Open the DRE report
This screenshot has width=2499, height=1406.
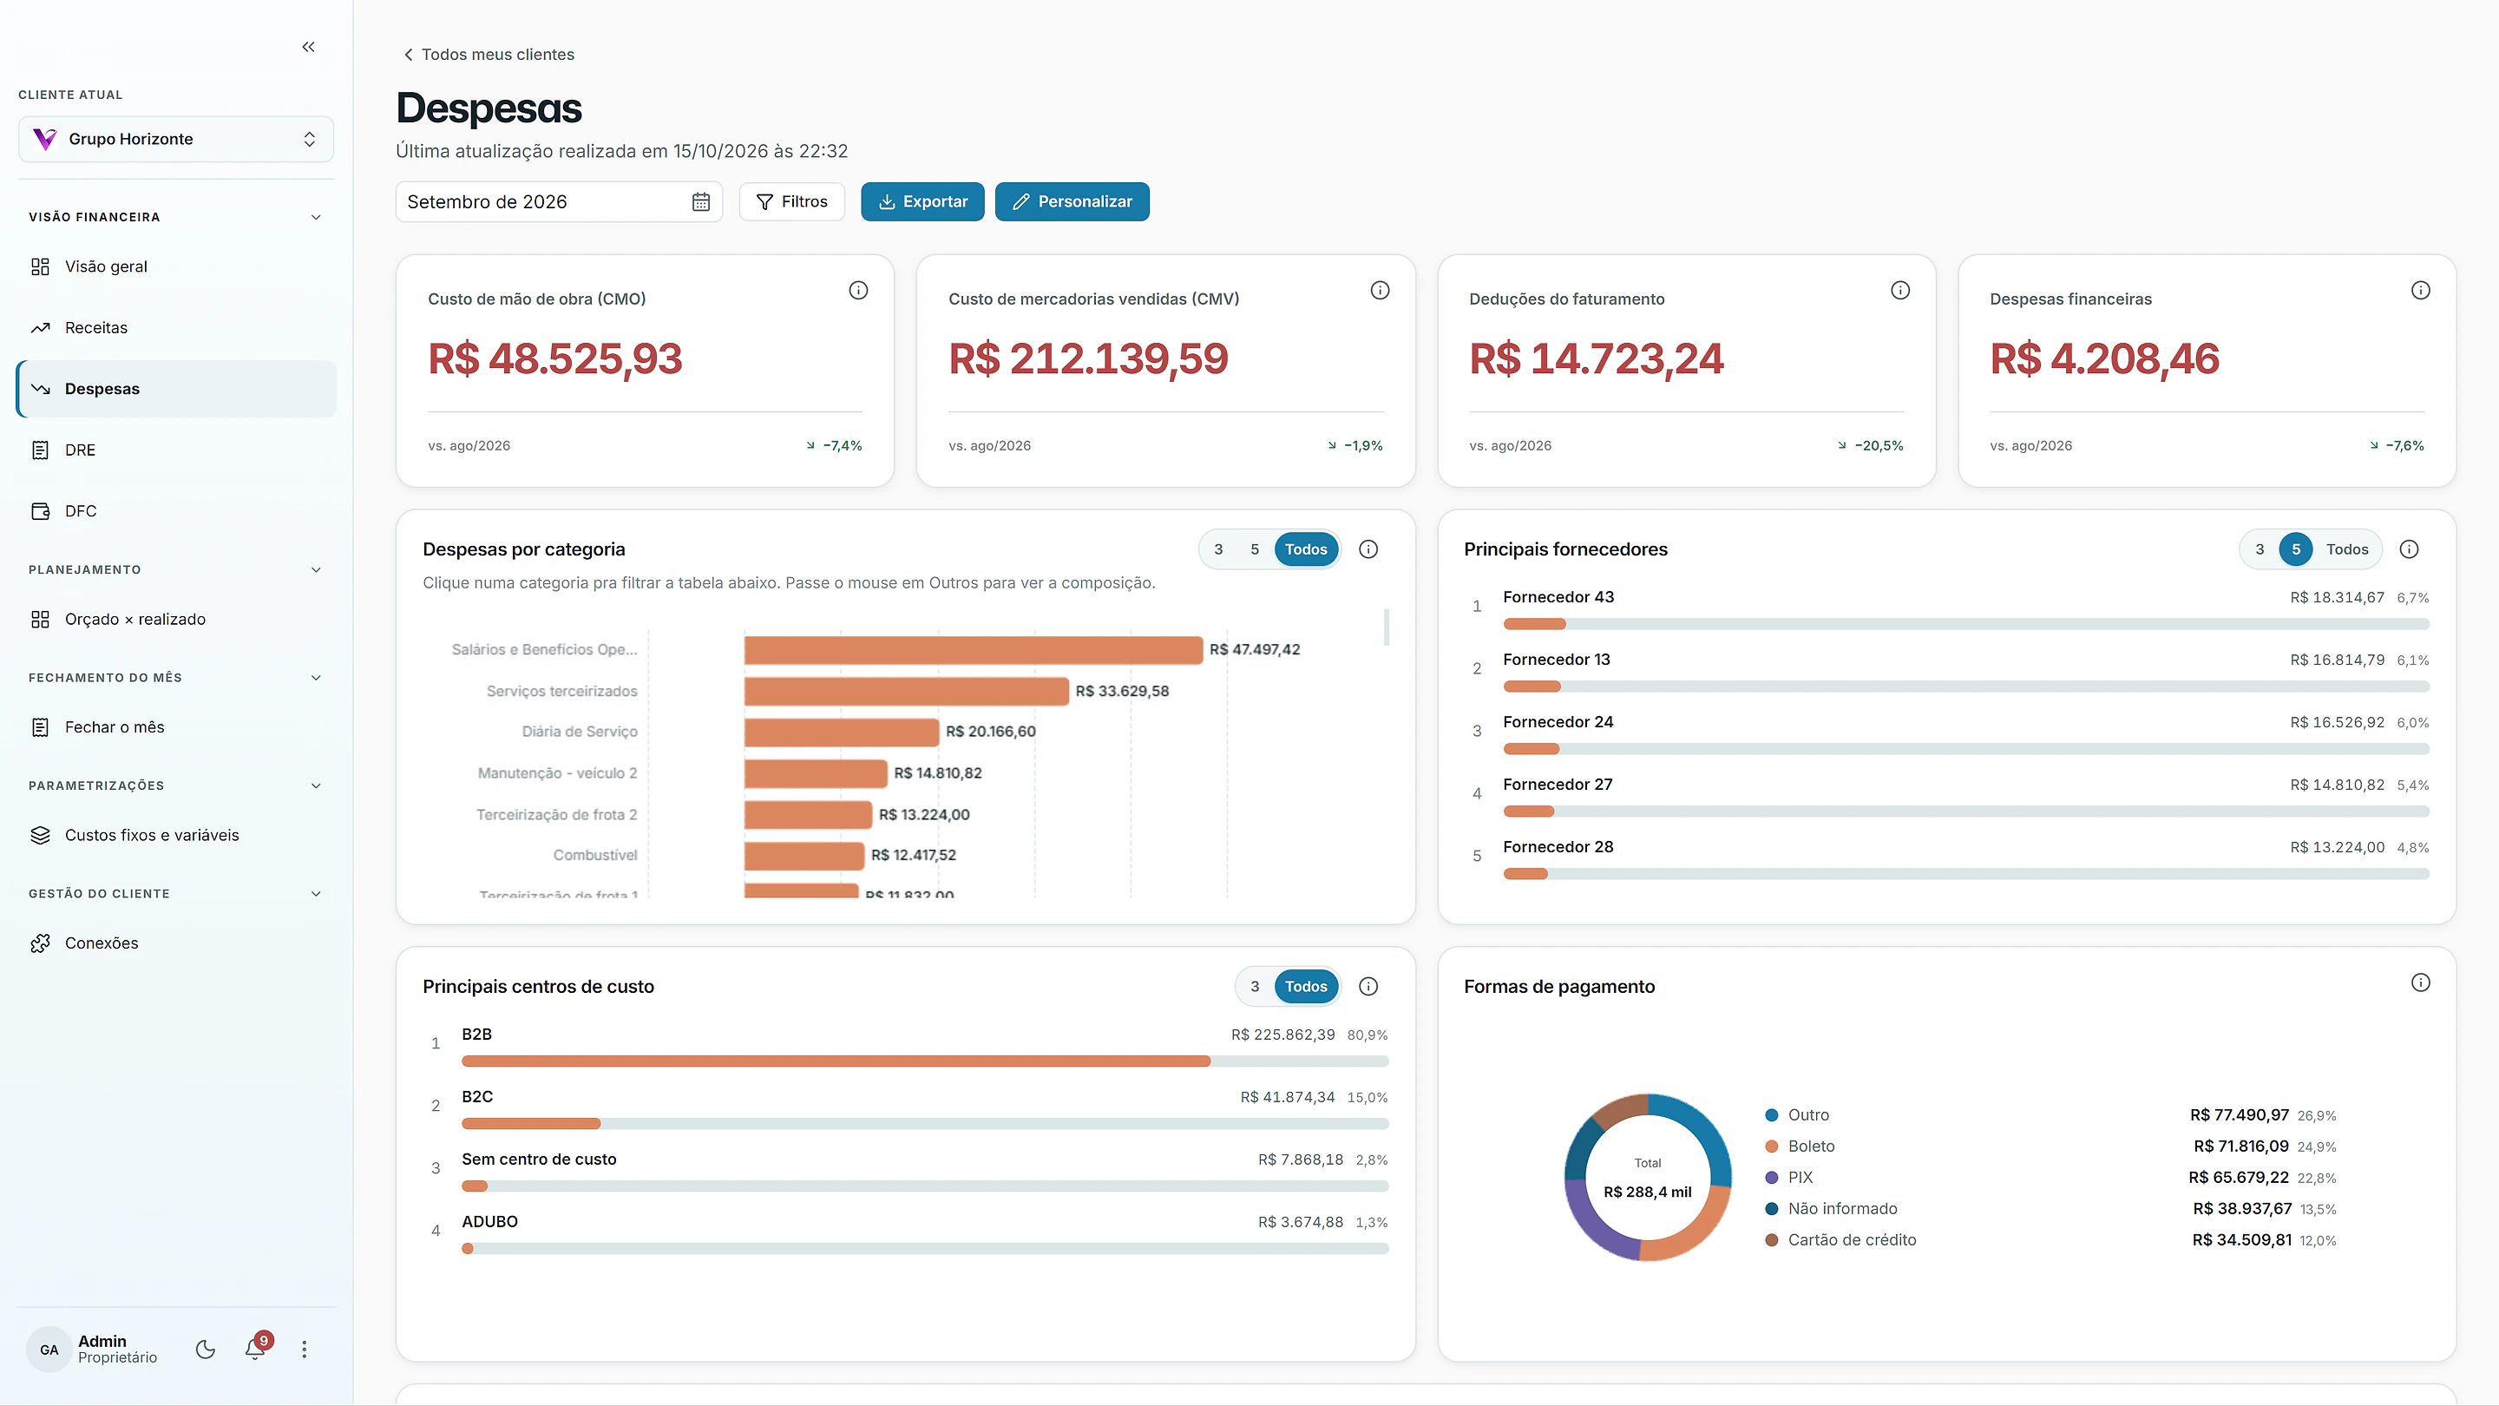tap(175, 450)
